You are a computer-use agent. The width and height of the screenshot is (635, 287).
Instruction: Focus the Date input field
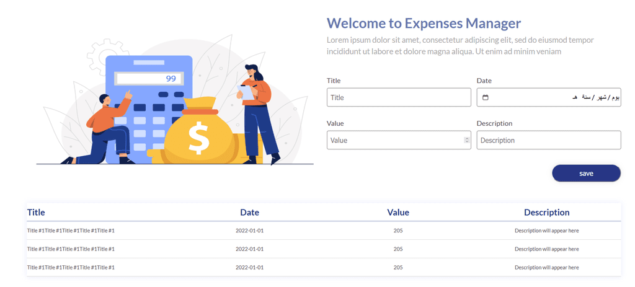pyautogui.click(x=549, y=97)
